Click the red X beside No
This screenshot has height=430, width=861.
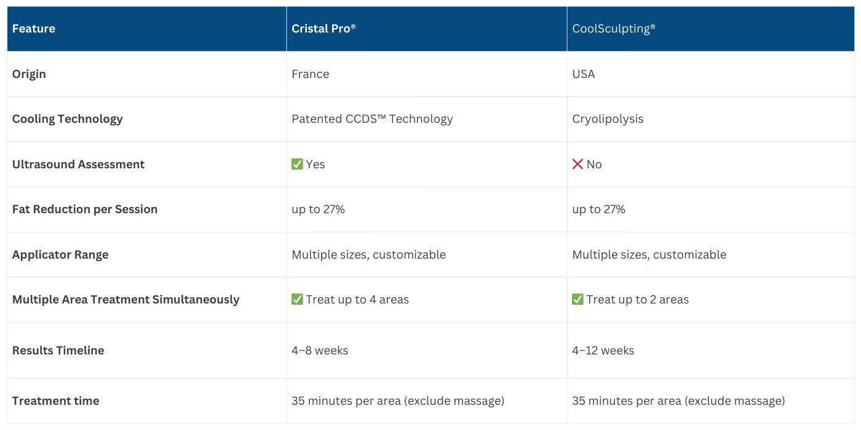[x=577, y=165]
